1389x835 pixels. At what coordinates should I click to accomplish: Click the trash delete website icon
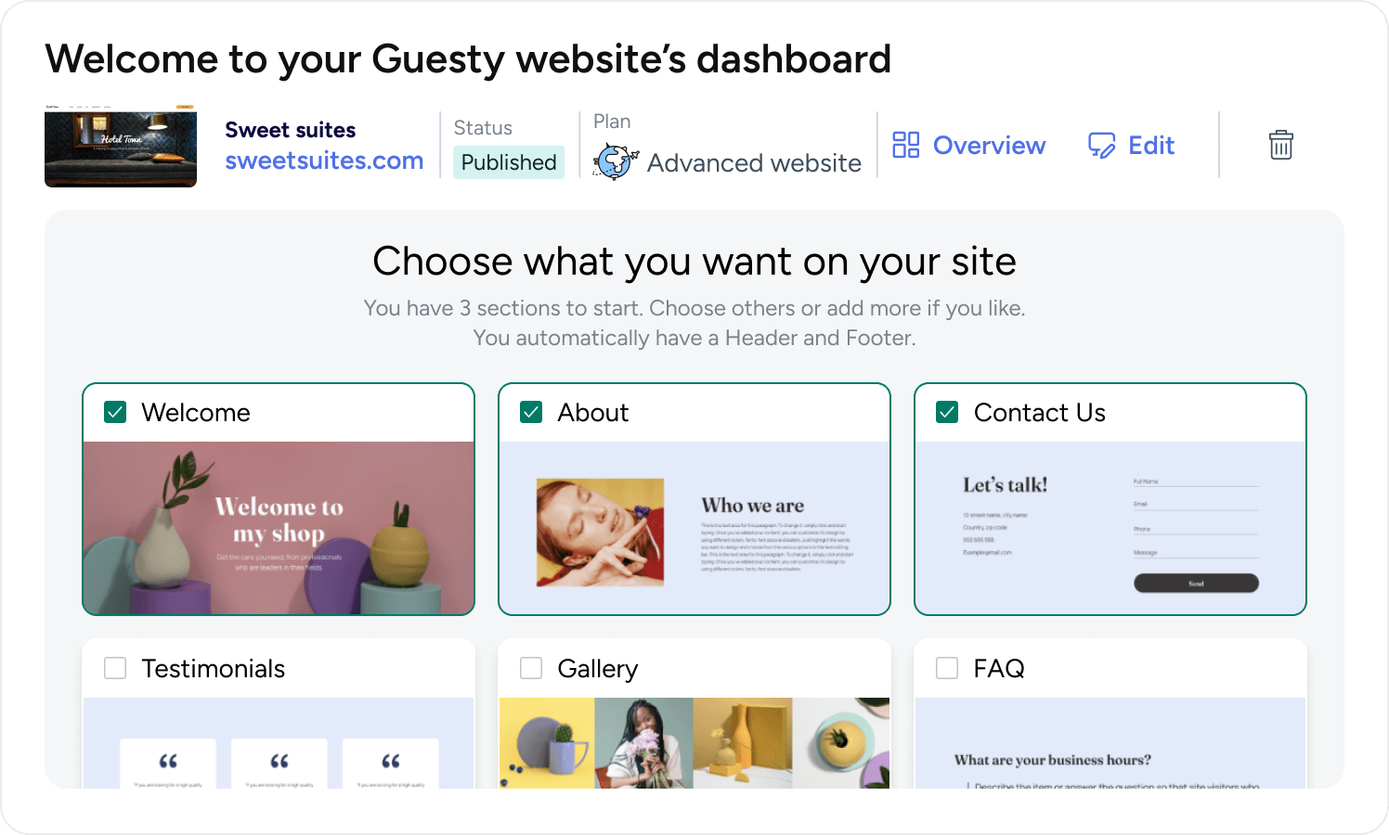pos(1280,146)
